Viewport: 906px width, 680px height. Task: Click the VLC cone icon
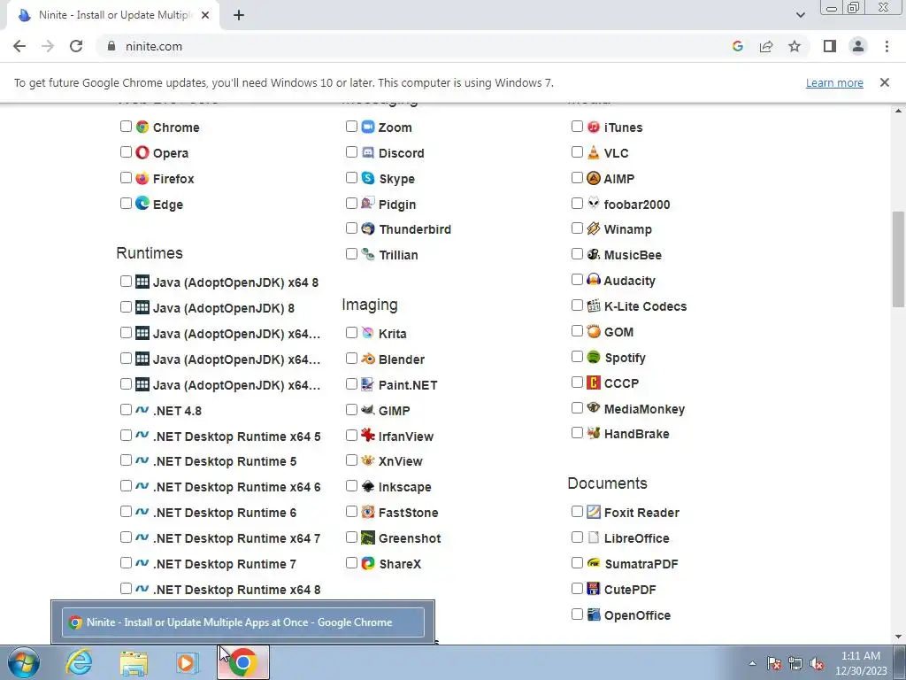point(594,152)
